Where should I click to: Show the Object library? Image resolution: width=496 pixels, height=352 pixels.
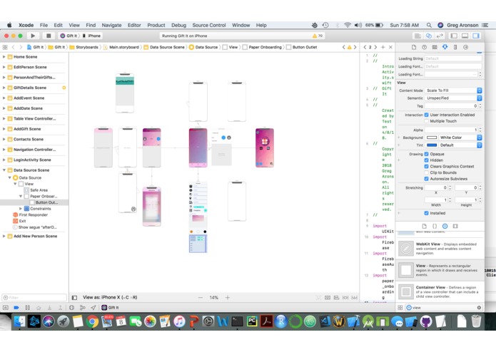pos(445,226)
